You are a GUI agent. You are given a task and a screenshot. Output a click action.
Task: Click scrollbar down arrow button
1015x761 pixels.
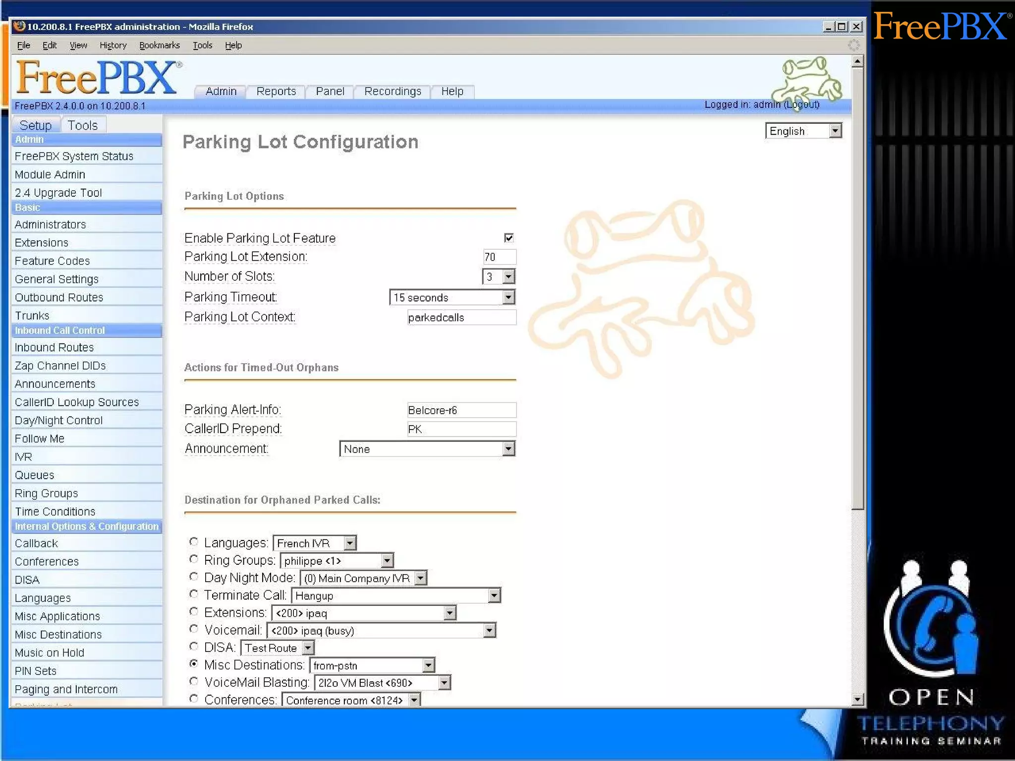pyautogui.click(x=858, y=699)
